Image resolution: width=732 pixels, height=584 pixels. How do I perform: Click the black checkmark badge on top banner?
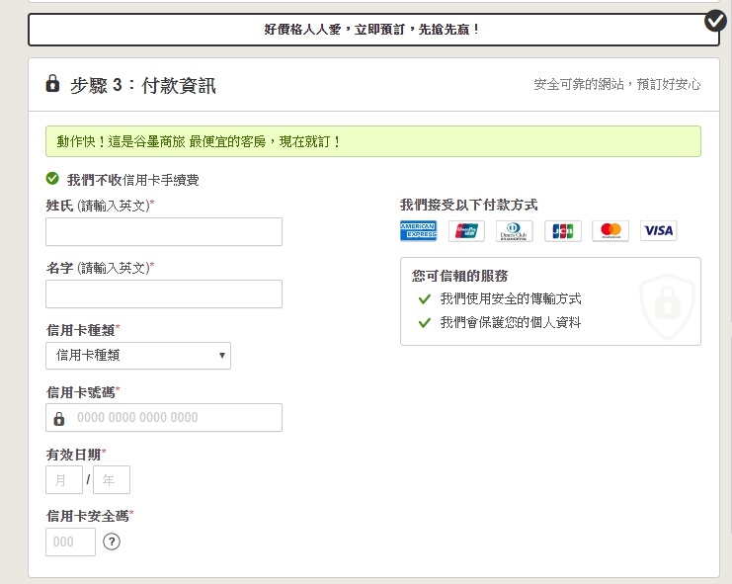point(715,22)
